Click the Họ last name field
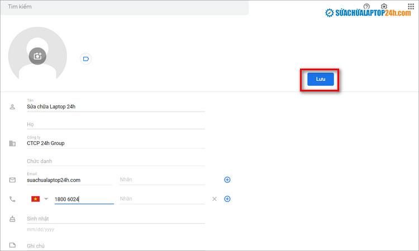 116,124
